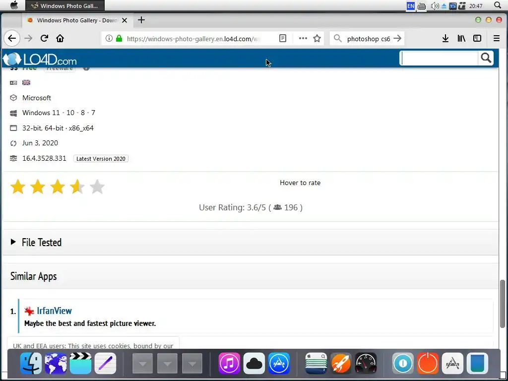Show site information for the lo4d.com address
508x381 pixels.
pos(109,39)
